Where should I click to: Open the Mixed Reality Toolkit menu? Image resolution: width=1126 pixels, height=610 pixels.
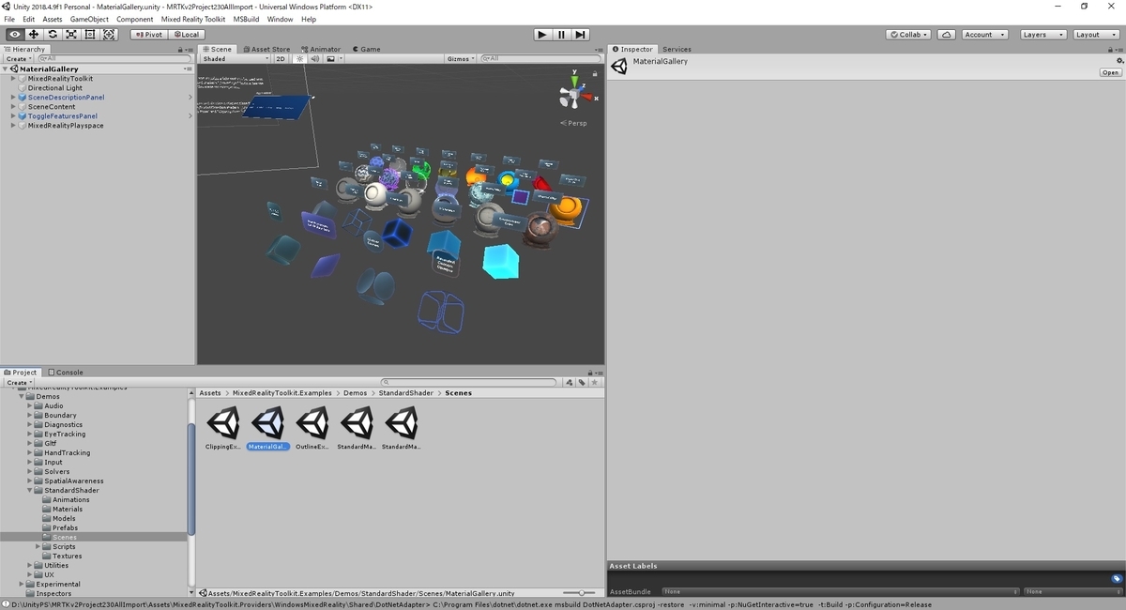[191, 19]
